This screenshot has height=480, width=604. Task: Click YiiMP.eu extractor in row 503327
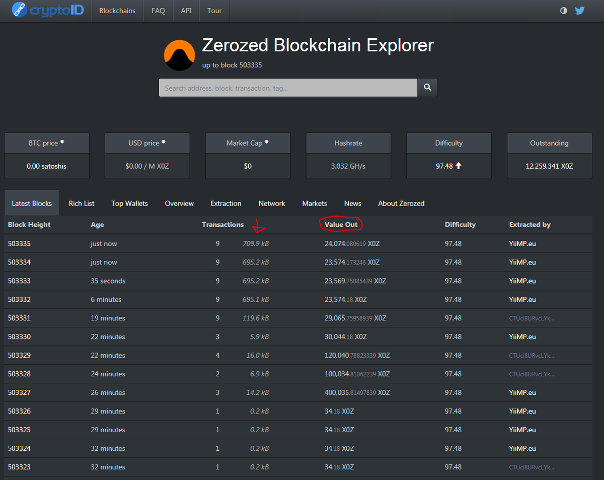point(522,392)
